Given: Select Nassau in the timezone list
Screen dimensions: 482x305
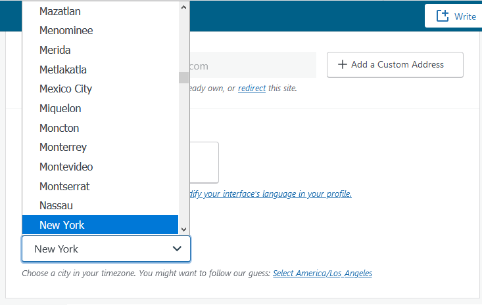Looking at the screenshot, I should click(57, 205).
